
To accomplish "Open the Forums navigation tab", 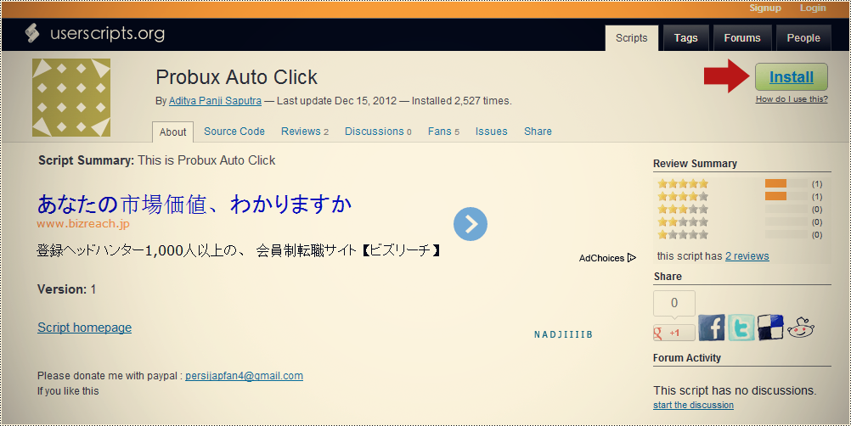I will click(742, 38).
